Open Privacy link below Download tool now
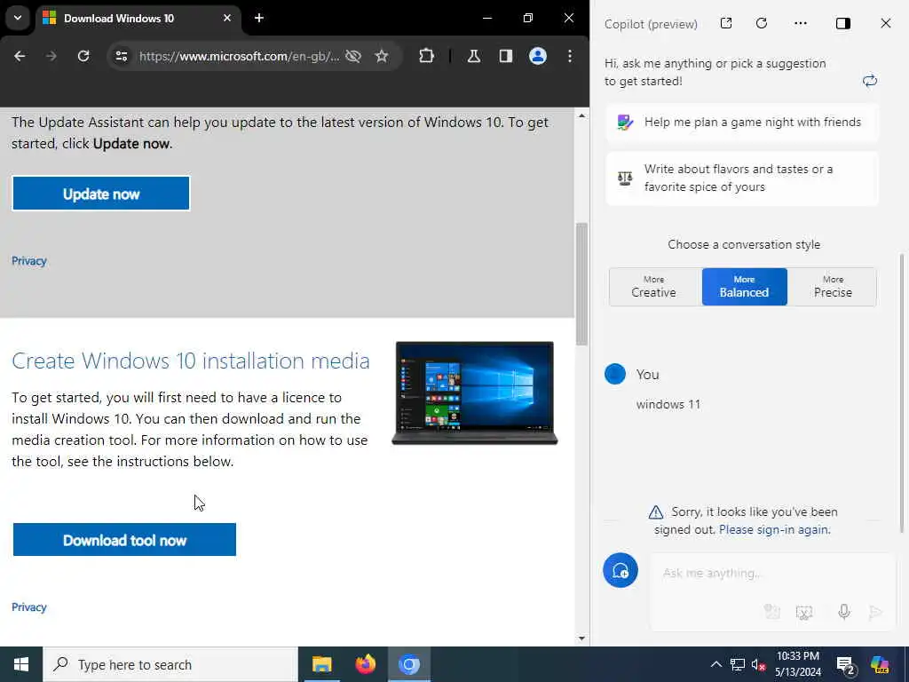Image resolution: width=909 pixels, height=682 pixels. pyautogui.click(x=29, y=607)
